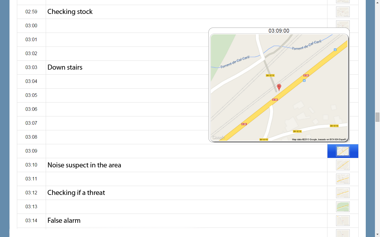Screen dimensions: 380x237
Task: Select the 'Checking stock' log entry
Action: point(70,12)
